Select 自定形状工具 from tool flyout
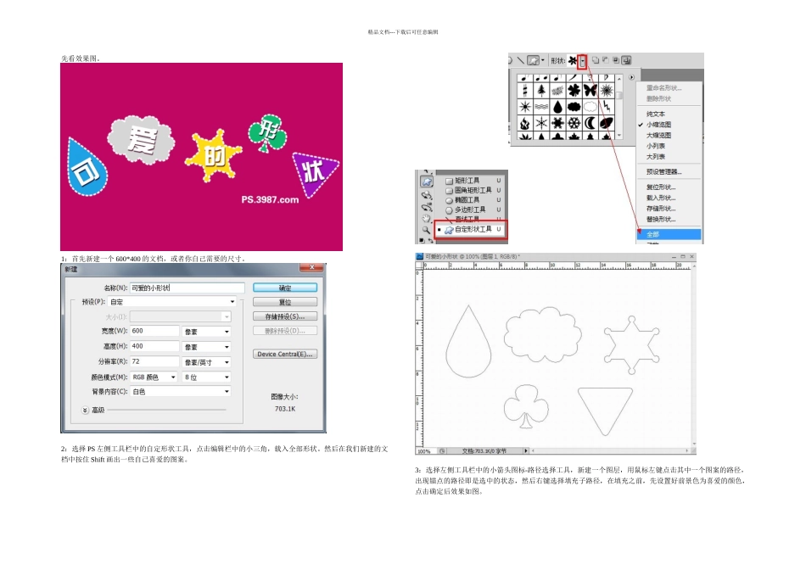The image size is (806, 570). pos(470,229)
